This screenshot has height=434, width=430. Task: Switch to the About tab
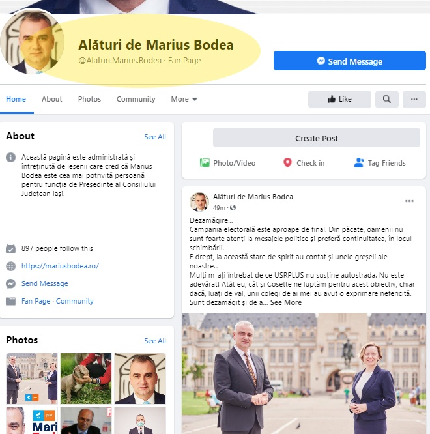tap(51, 99)
